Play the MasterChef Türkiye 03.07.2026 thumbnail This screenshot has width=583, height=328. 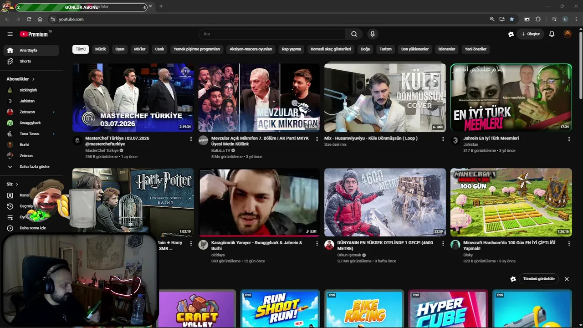(x=133, y=97)
